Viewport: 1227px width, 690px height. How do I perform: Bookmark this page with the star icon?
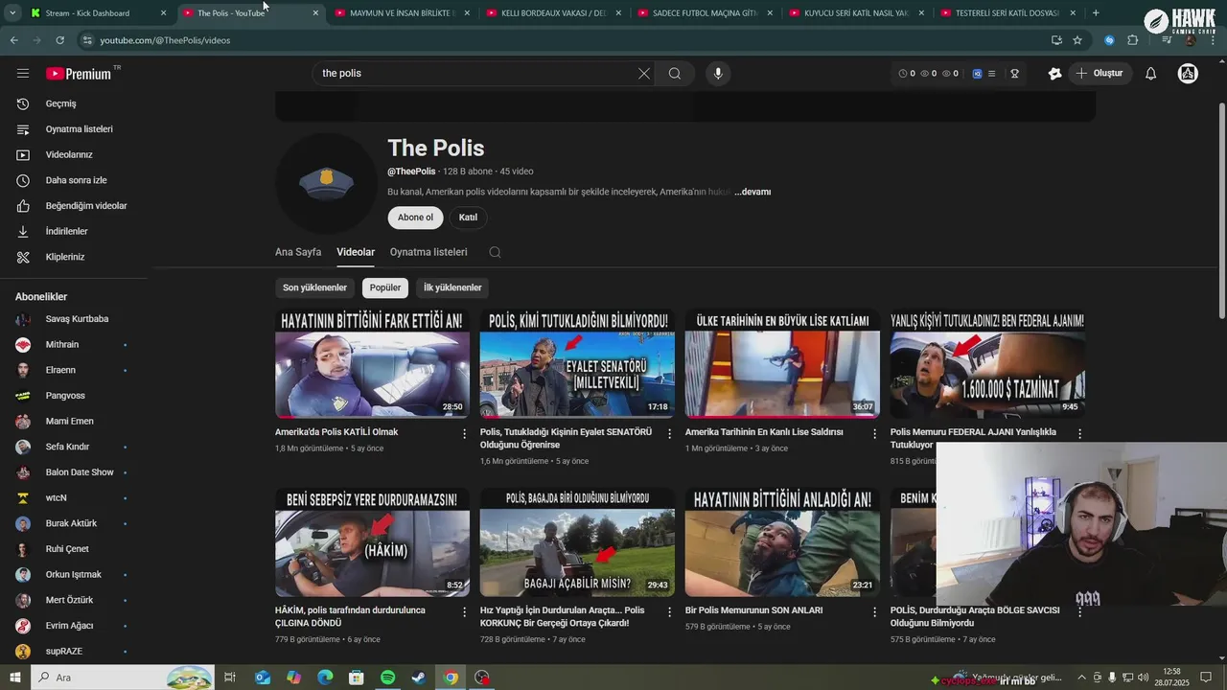click(x=1077, y=40)
